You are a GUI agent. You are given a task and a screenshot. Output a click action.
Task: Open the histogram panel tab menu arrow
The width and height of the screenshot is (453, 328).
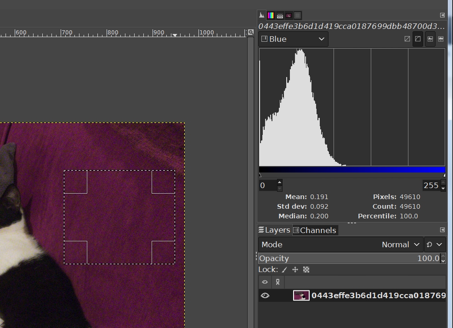point(442,15)
